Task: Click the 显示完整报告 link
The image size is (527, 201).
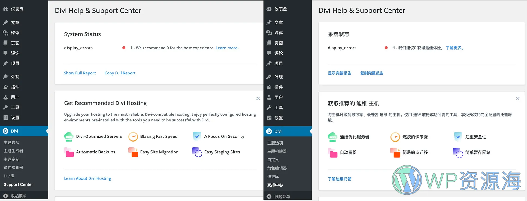Action: coord(340,73)
